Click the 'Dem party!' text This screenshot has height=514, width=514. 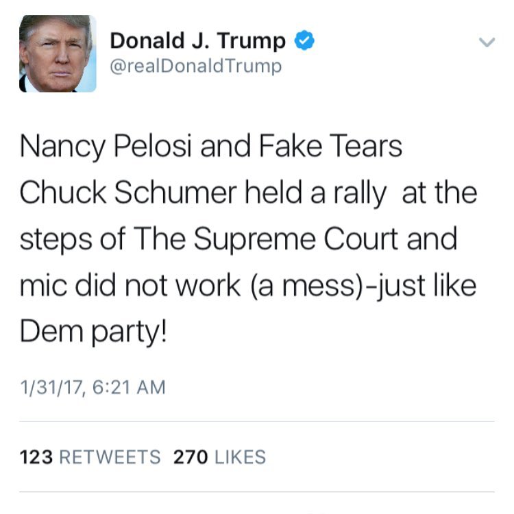93,332
